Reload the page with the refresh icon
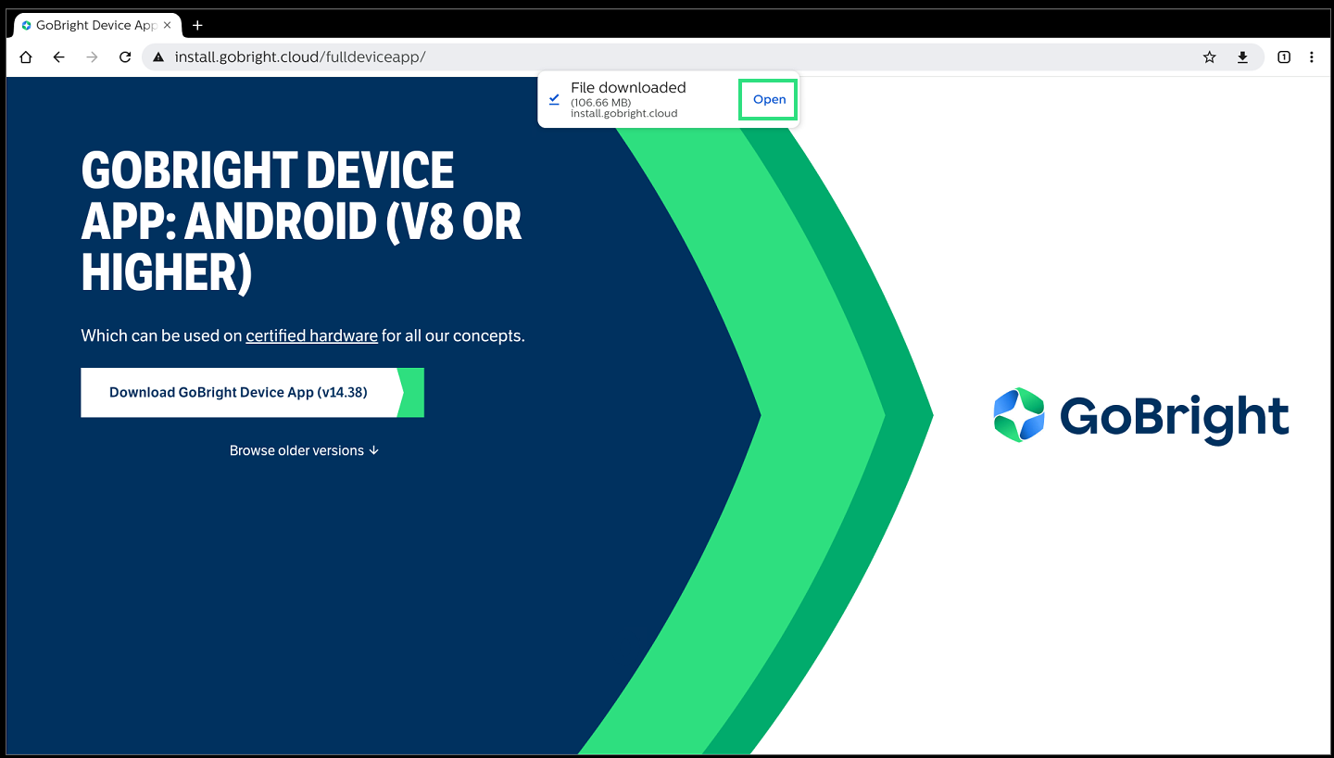Image resolution: width=1334 pixels, height=758 pixels. coord(125,57)
